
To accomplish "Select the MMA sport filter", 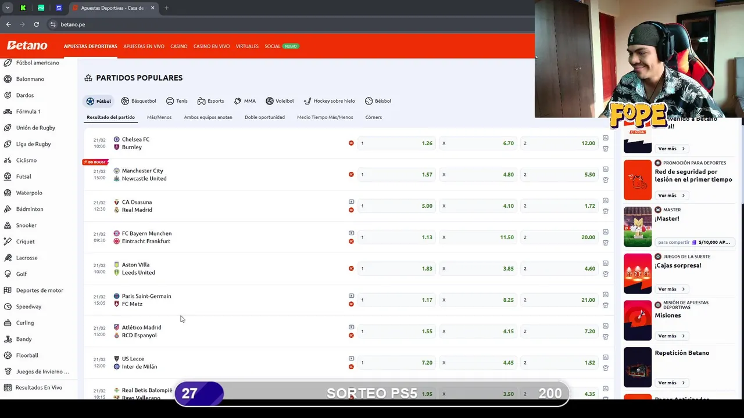I will click(245, 101).
